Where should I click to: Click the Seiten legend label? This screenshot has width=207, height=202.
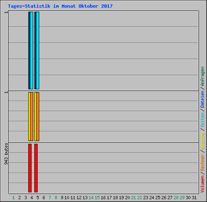[203, 120]
